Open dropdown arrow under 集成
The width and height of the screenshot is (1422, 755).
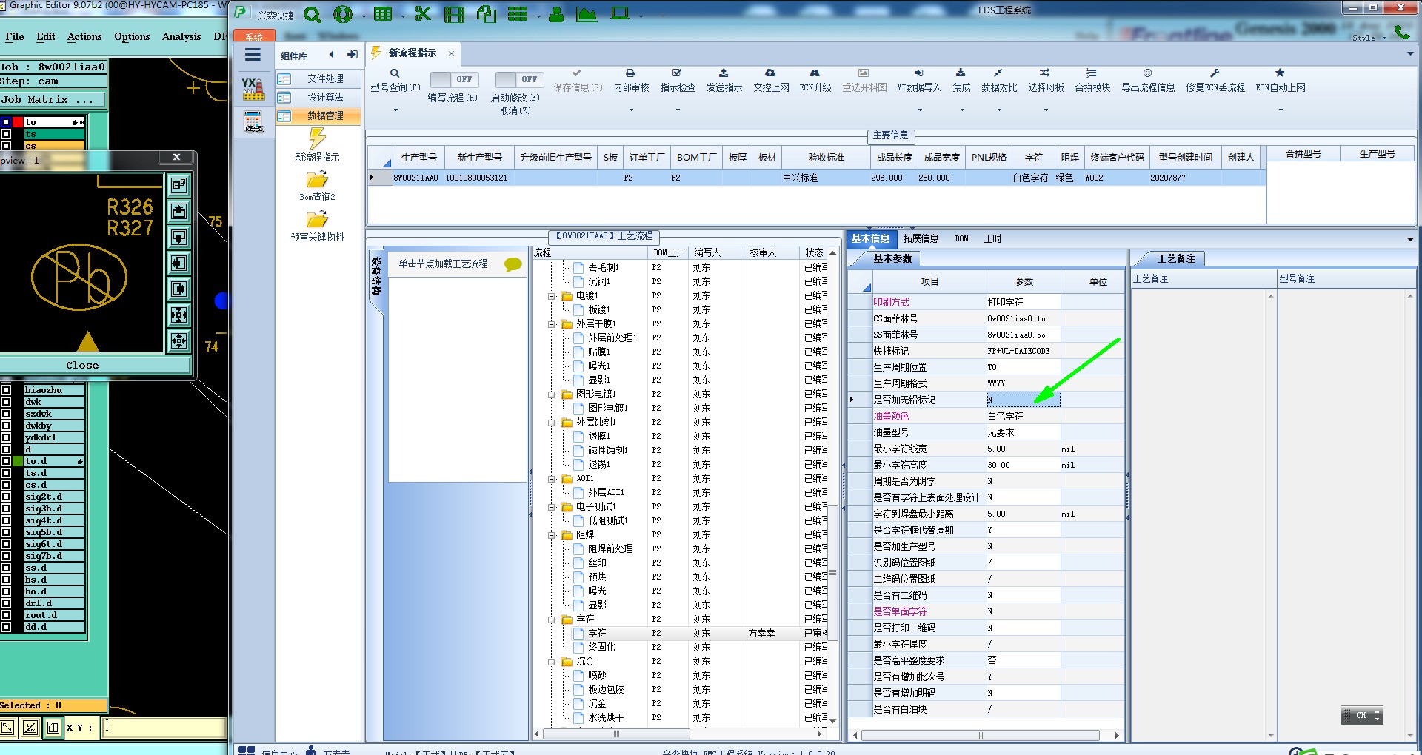(962, 110)
